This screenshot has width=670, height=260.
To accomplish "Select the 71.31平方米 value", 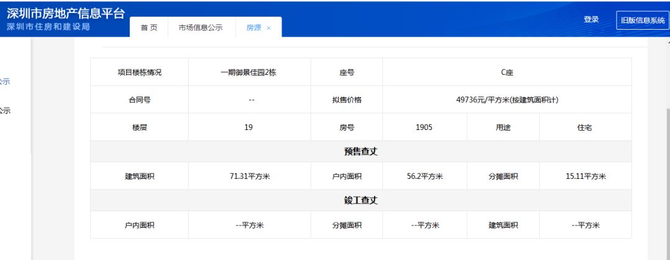I will (x=249, y=176).
